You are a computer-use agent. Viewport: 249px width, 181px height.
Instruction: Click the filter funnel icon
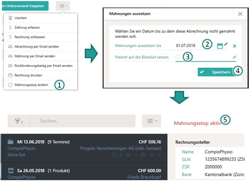click(x=18, y=121)
